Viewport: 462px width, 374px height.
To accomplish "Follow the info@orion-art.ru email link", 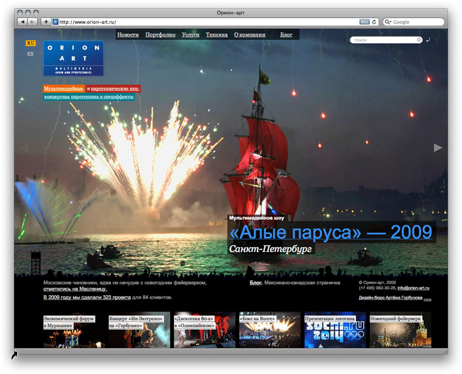I will [414, 288].
